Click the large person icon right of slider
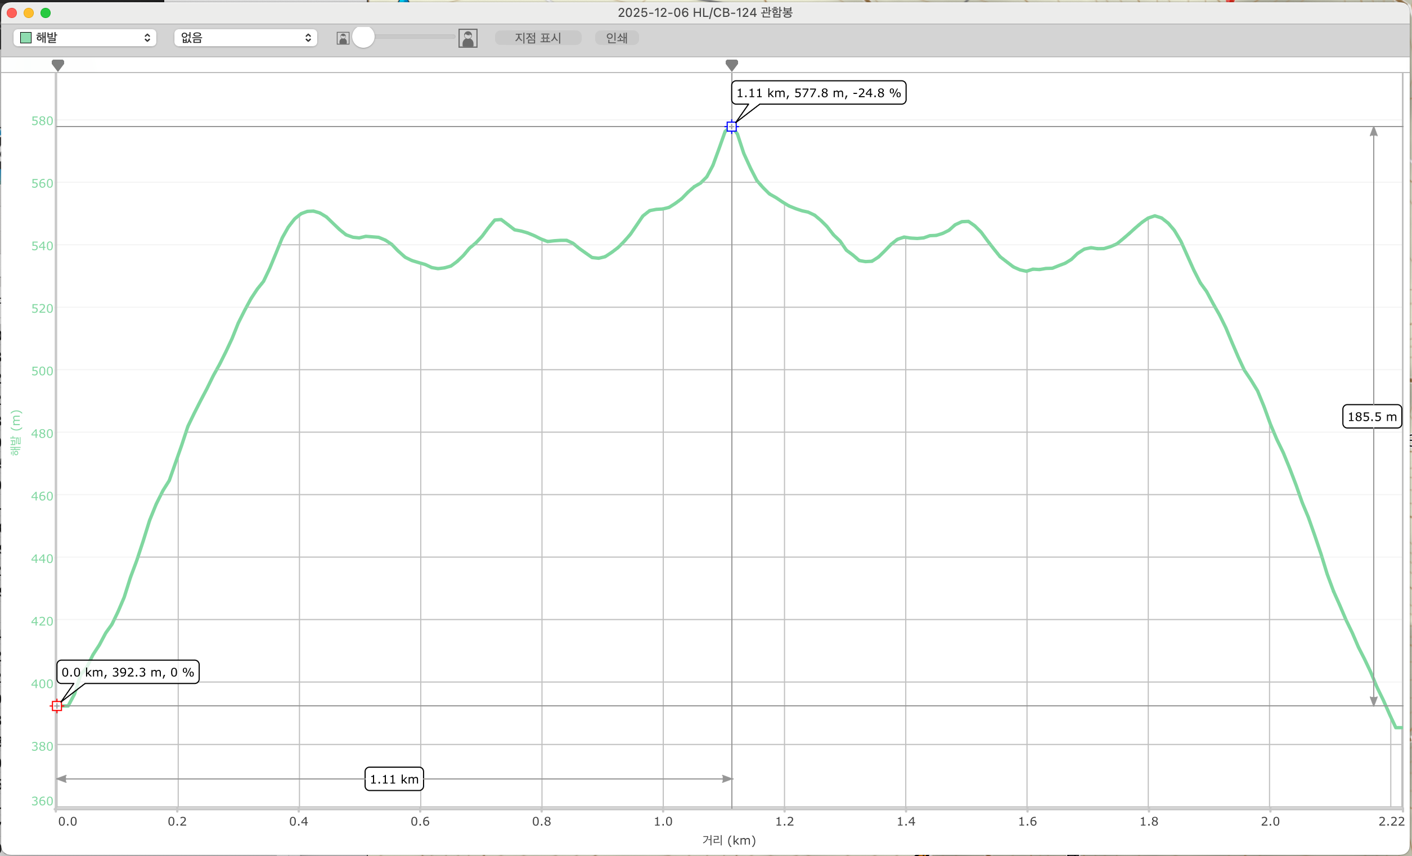The width and height of the screenshot is (1412, 856). coord(467,38)
